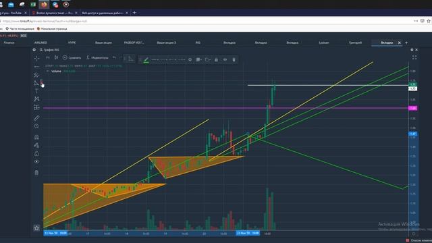This screenshot has width=432, height=243.
Task: Open the Lyakhan workspace tab
Action: (x=324, y=43)
